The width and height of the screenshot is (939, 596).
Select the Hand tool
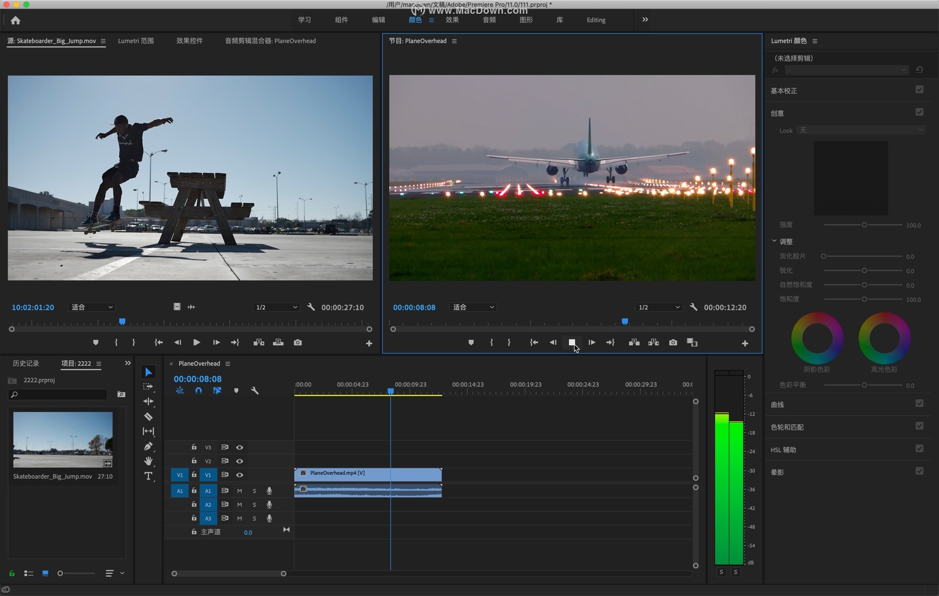point(148,461)
